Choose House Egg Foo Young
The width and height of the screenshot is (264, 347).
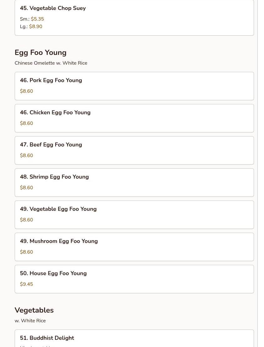[x=53, y=273]
